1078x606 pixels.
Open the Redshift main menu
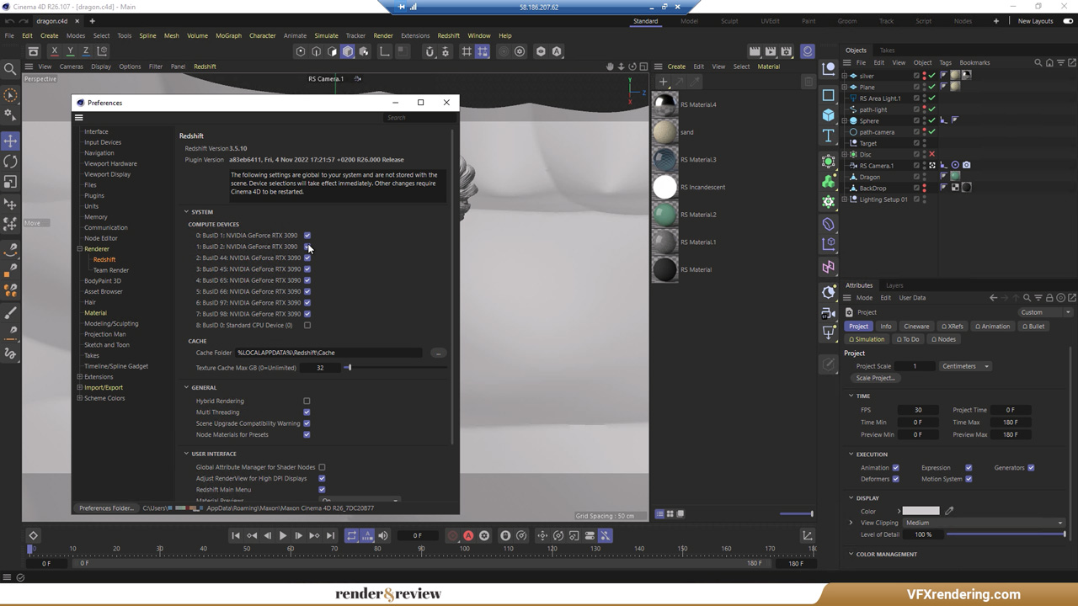click(448, 35)
